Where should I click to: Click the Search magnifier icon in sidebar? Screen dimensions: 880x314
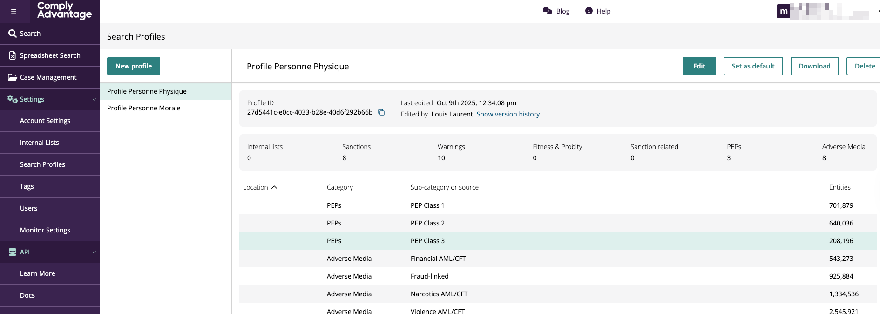click(13, 34)
